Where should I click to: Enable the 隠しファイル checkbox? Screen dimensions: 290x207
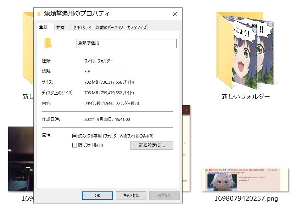(74, 145)
